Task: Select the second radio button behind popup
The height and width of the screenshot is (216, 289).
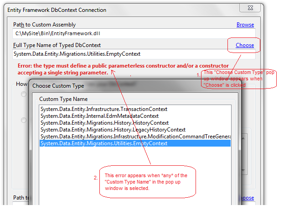Action: pyautogui.click(x=24, y=120)
